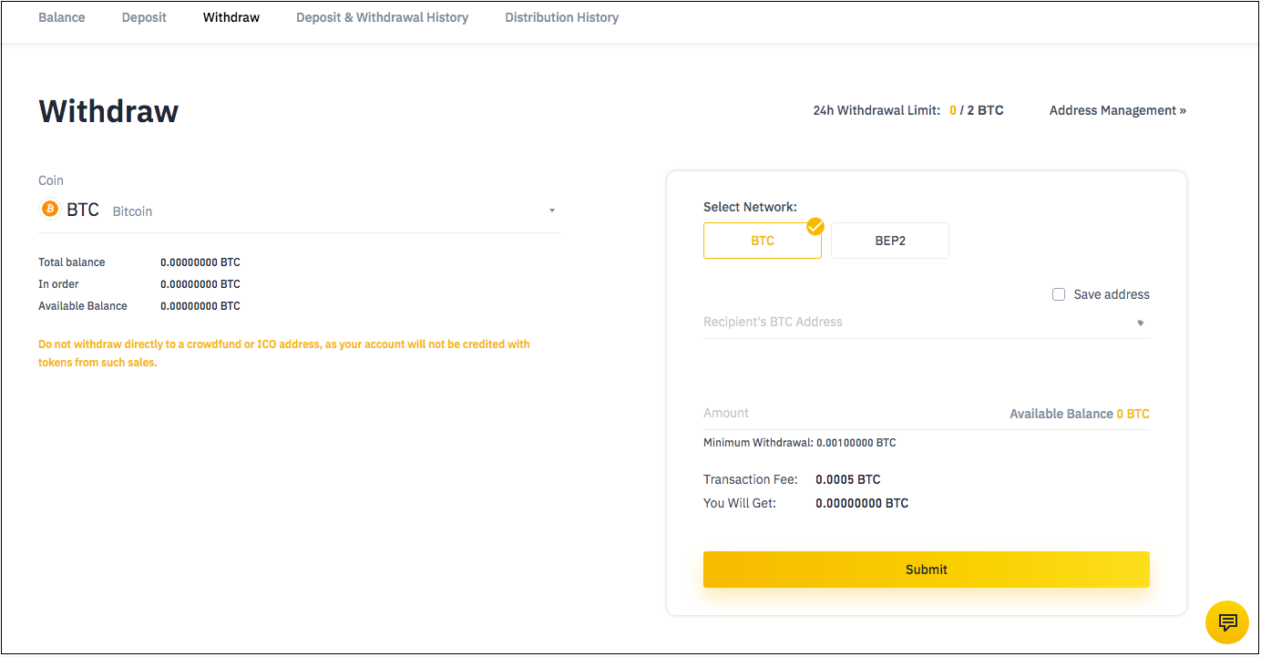Click the In order 0.00000000 BTC value

click(200, 284)
